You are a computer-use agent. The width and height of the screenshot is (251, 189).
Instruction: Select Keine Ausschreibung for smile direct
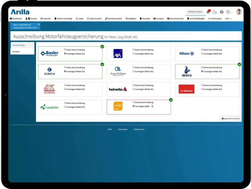(133, 102)
